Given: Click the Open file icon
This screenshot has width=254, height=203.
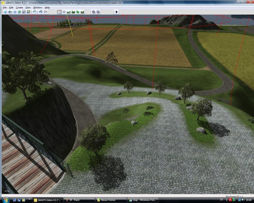Looking at the screenshot, I should tap(10, 12).
